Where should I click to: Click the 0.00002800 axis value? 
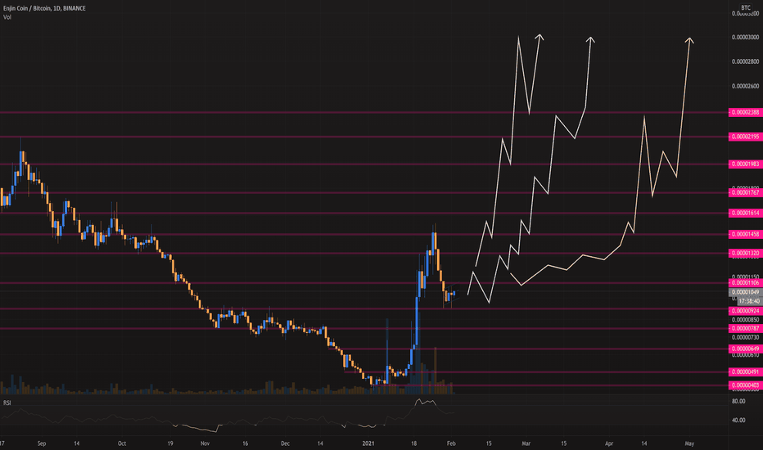pos(745,62)
